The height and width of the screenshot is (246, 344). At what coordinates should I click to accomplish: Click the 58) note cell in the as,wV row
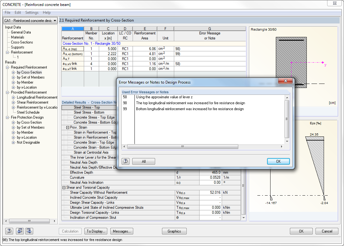[x=210, y=64]
